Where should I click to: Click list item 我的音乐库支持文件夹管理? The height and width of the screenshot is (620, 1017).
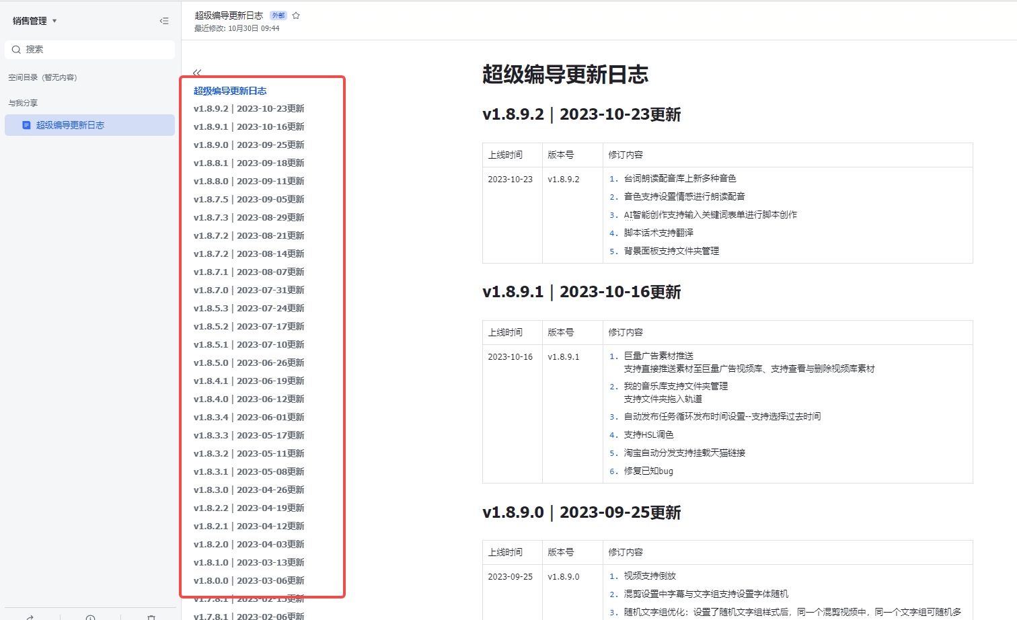tap(675, 386)
